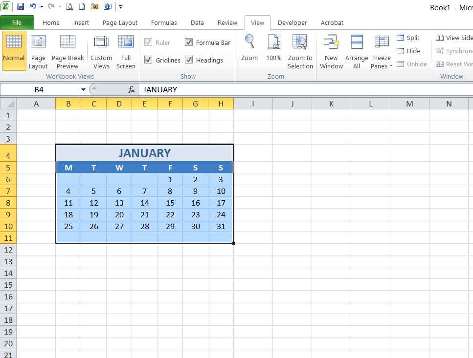This screenshot has height=358, width=473.
Task: Click Zoom to Selection
Action: [300, 51]
